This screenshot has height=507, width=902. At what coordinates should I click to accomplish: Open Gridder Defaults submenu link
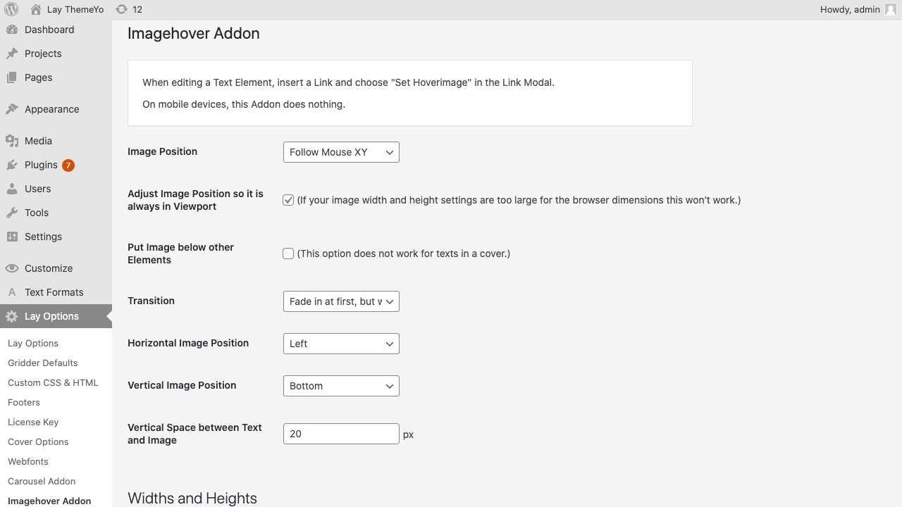coord(43,363)
